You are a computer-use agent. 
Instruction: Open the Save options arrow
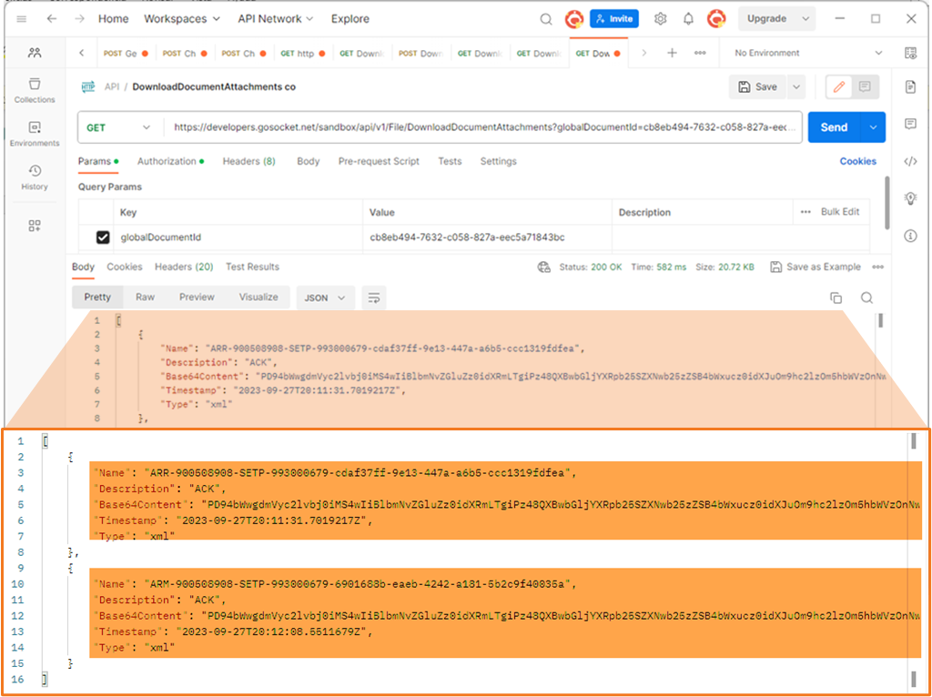(795, 87)
